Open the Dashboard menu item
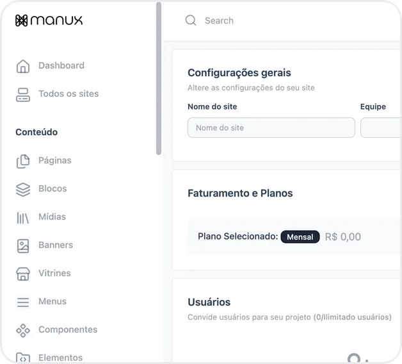The height and width of the screenshot is (364, 402). [61, 65]
